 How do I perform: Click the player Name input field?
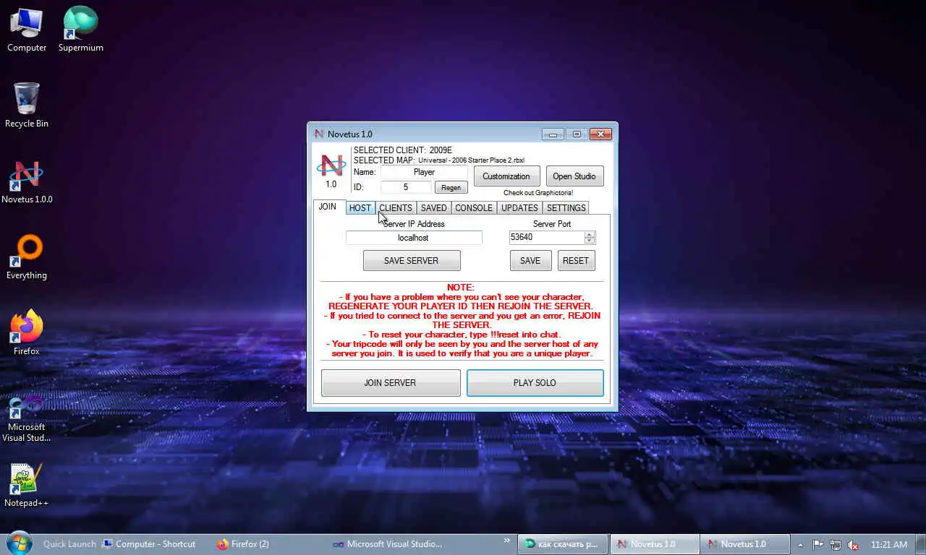click(424, 172)
